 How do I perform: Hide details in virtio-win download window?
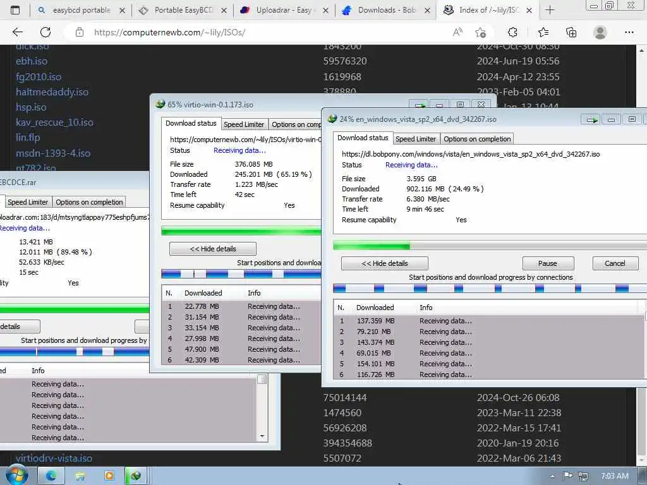click(x=213, y=249)
